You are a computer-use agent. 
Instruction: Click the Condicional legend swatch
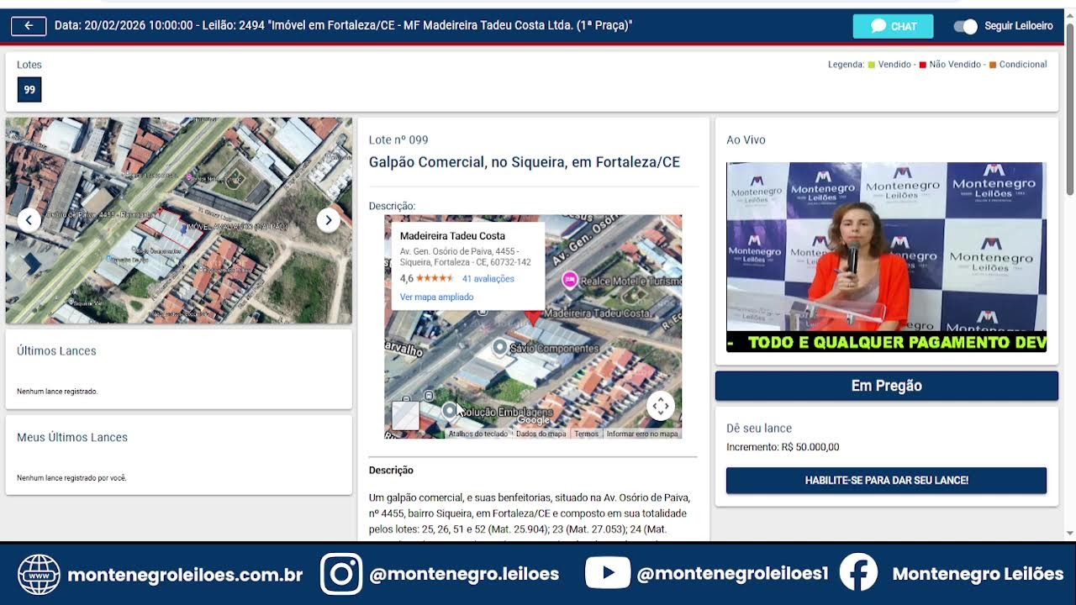993,65
